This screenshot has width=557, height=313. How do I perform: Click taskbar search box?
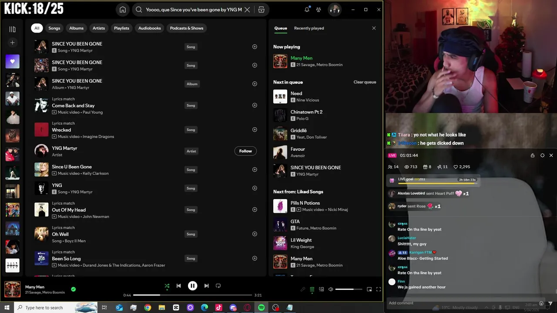[x=55, y=308]
